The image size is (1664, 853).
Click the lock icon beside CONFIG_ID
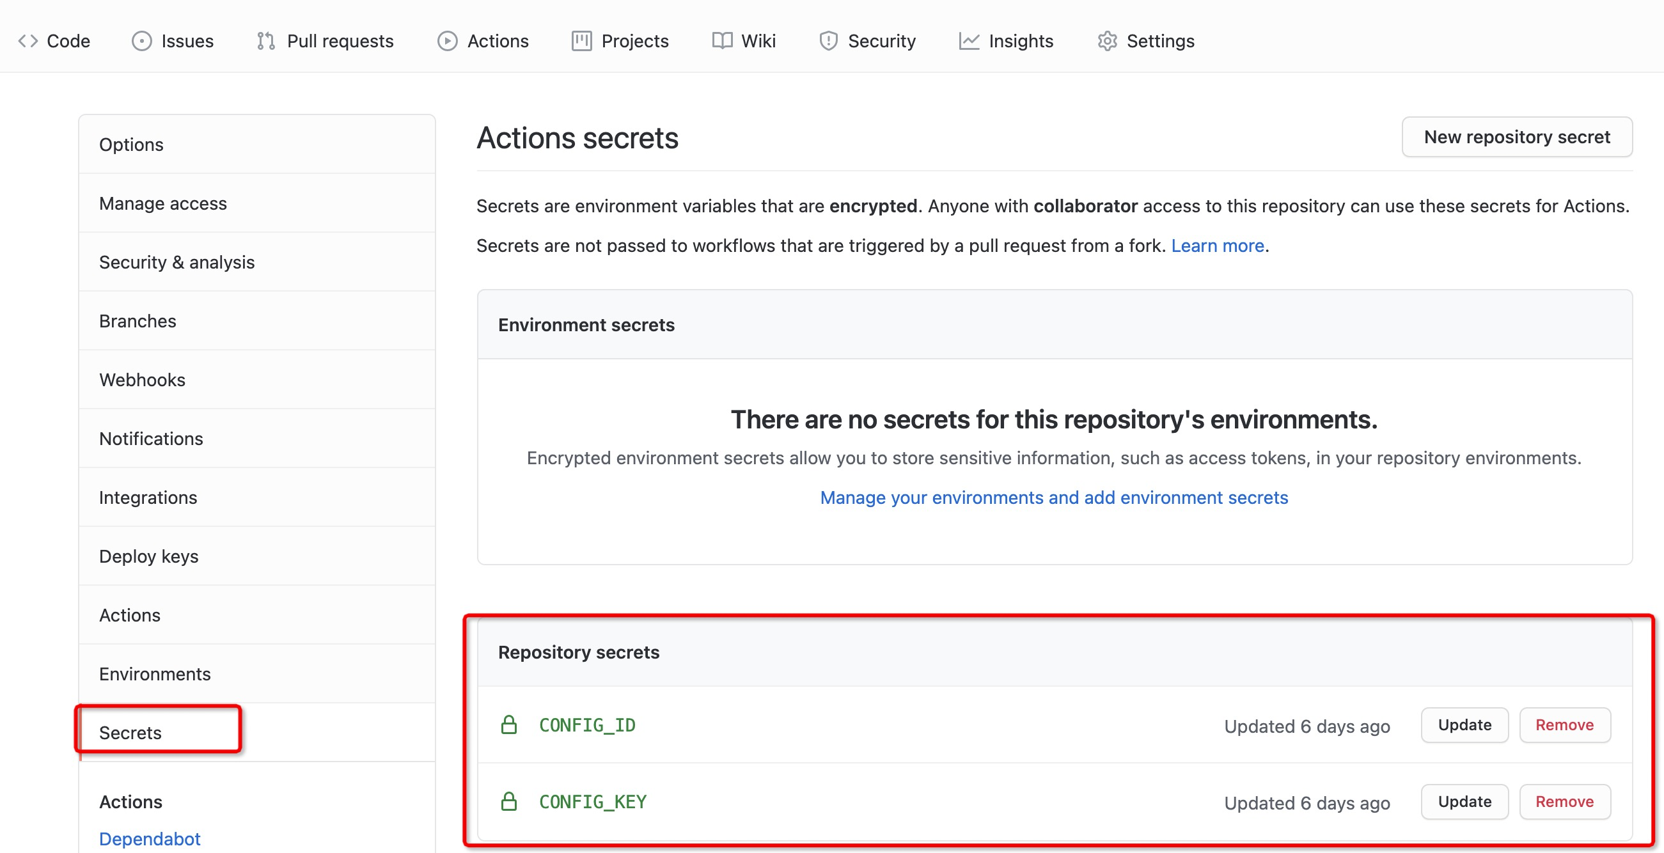pos(509,724)
